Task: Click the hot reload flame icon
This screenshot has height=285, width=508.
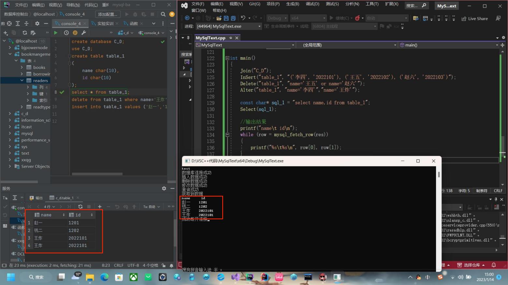Action: 357,18
